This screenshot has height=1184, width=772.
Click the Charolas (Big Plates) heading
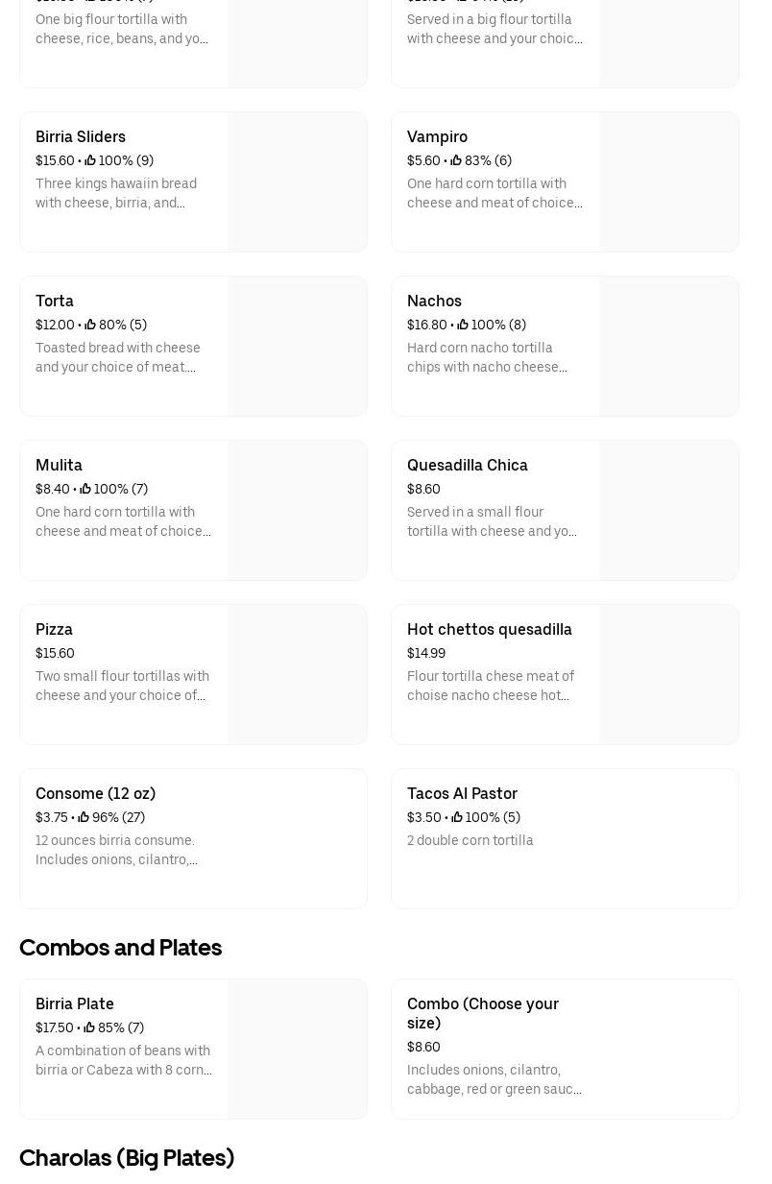[x=127, y=1158]
